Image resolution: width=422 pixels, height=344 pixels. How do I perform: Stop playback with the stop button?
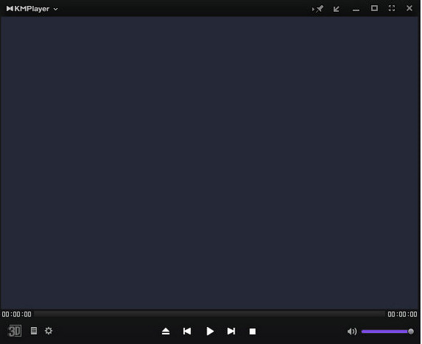252,331
